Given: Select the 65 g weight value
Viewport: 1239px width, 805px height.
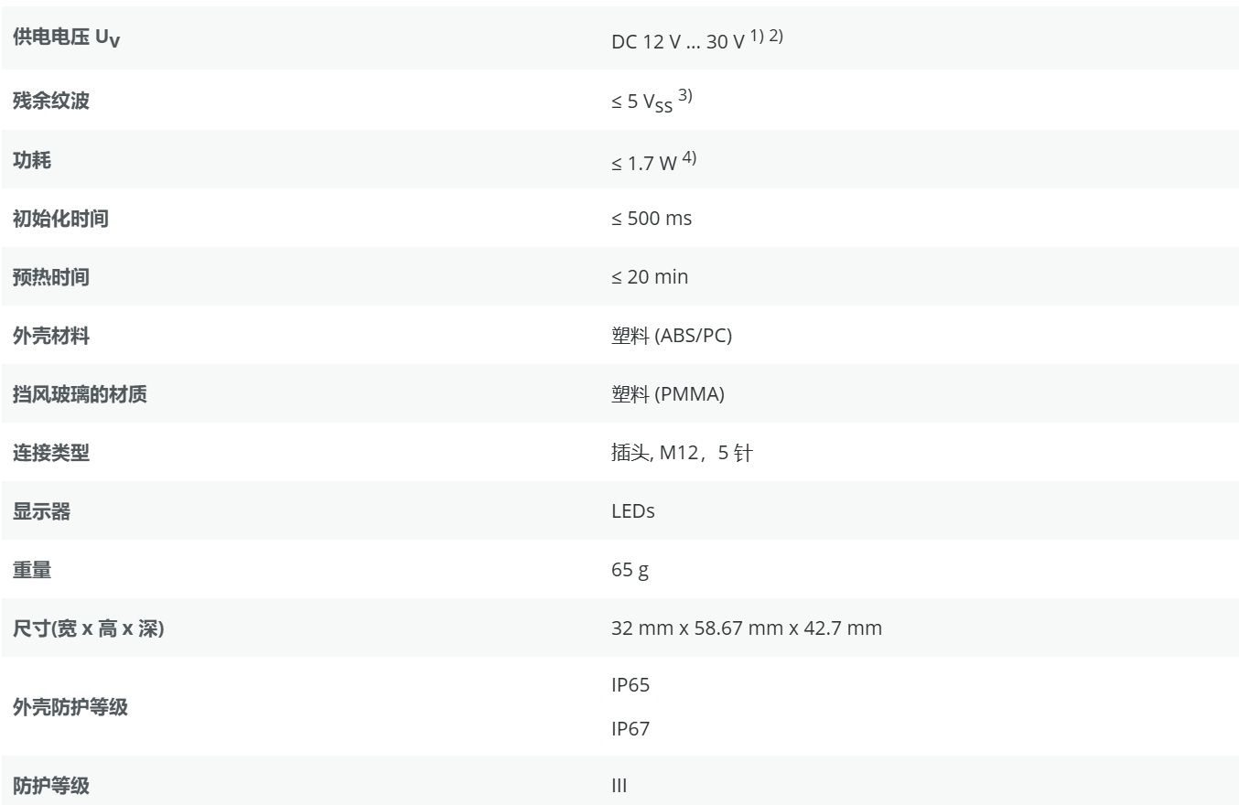Looking at the screenshot, I should pos(630,570).
